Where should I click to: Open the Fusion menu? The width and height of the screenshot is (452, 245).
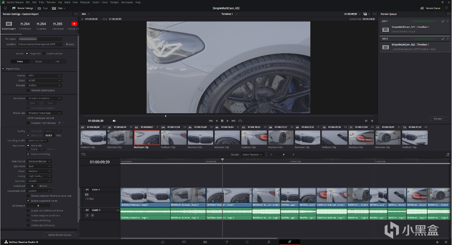tap(96, 2)
